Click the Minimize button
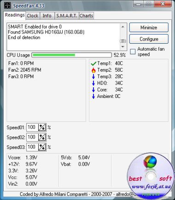175x200 pixels. click(149, 28)
